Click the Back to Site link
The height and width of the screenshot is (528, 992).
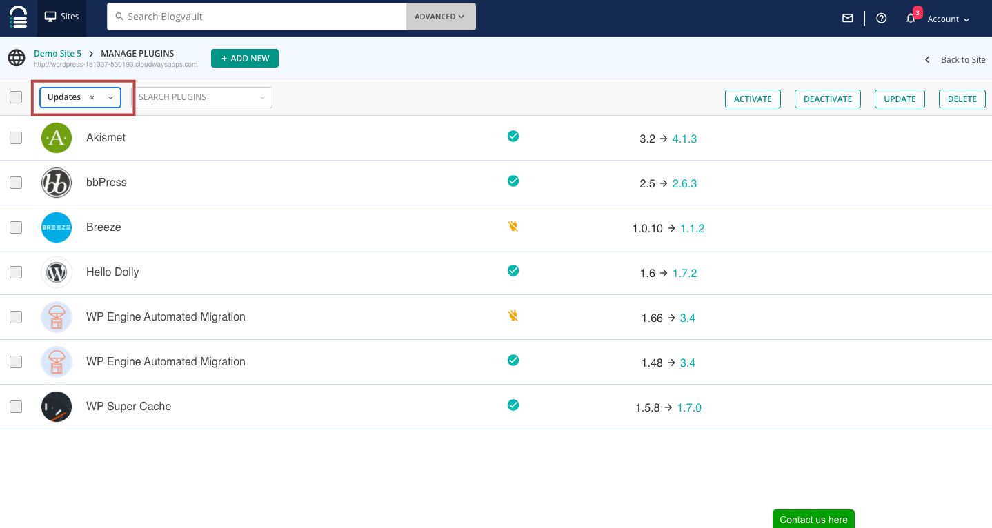(x=963, y=60)
